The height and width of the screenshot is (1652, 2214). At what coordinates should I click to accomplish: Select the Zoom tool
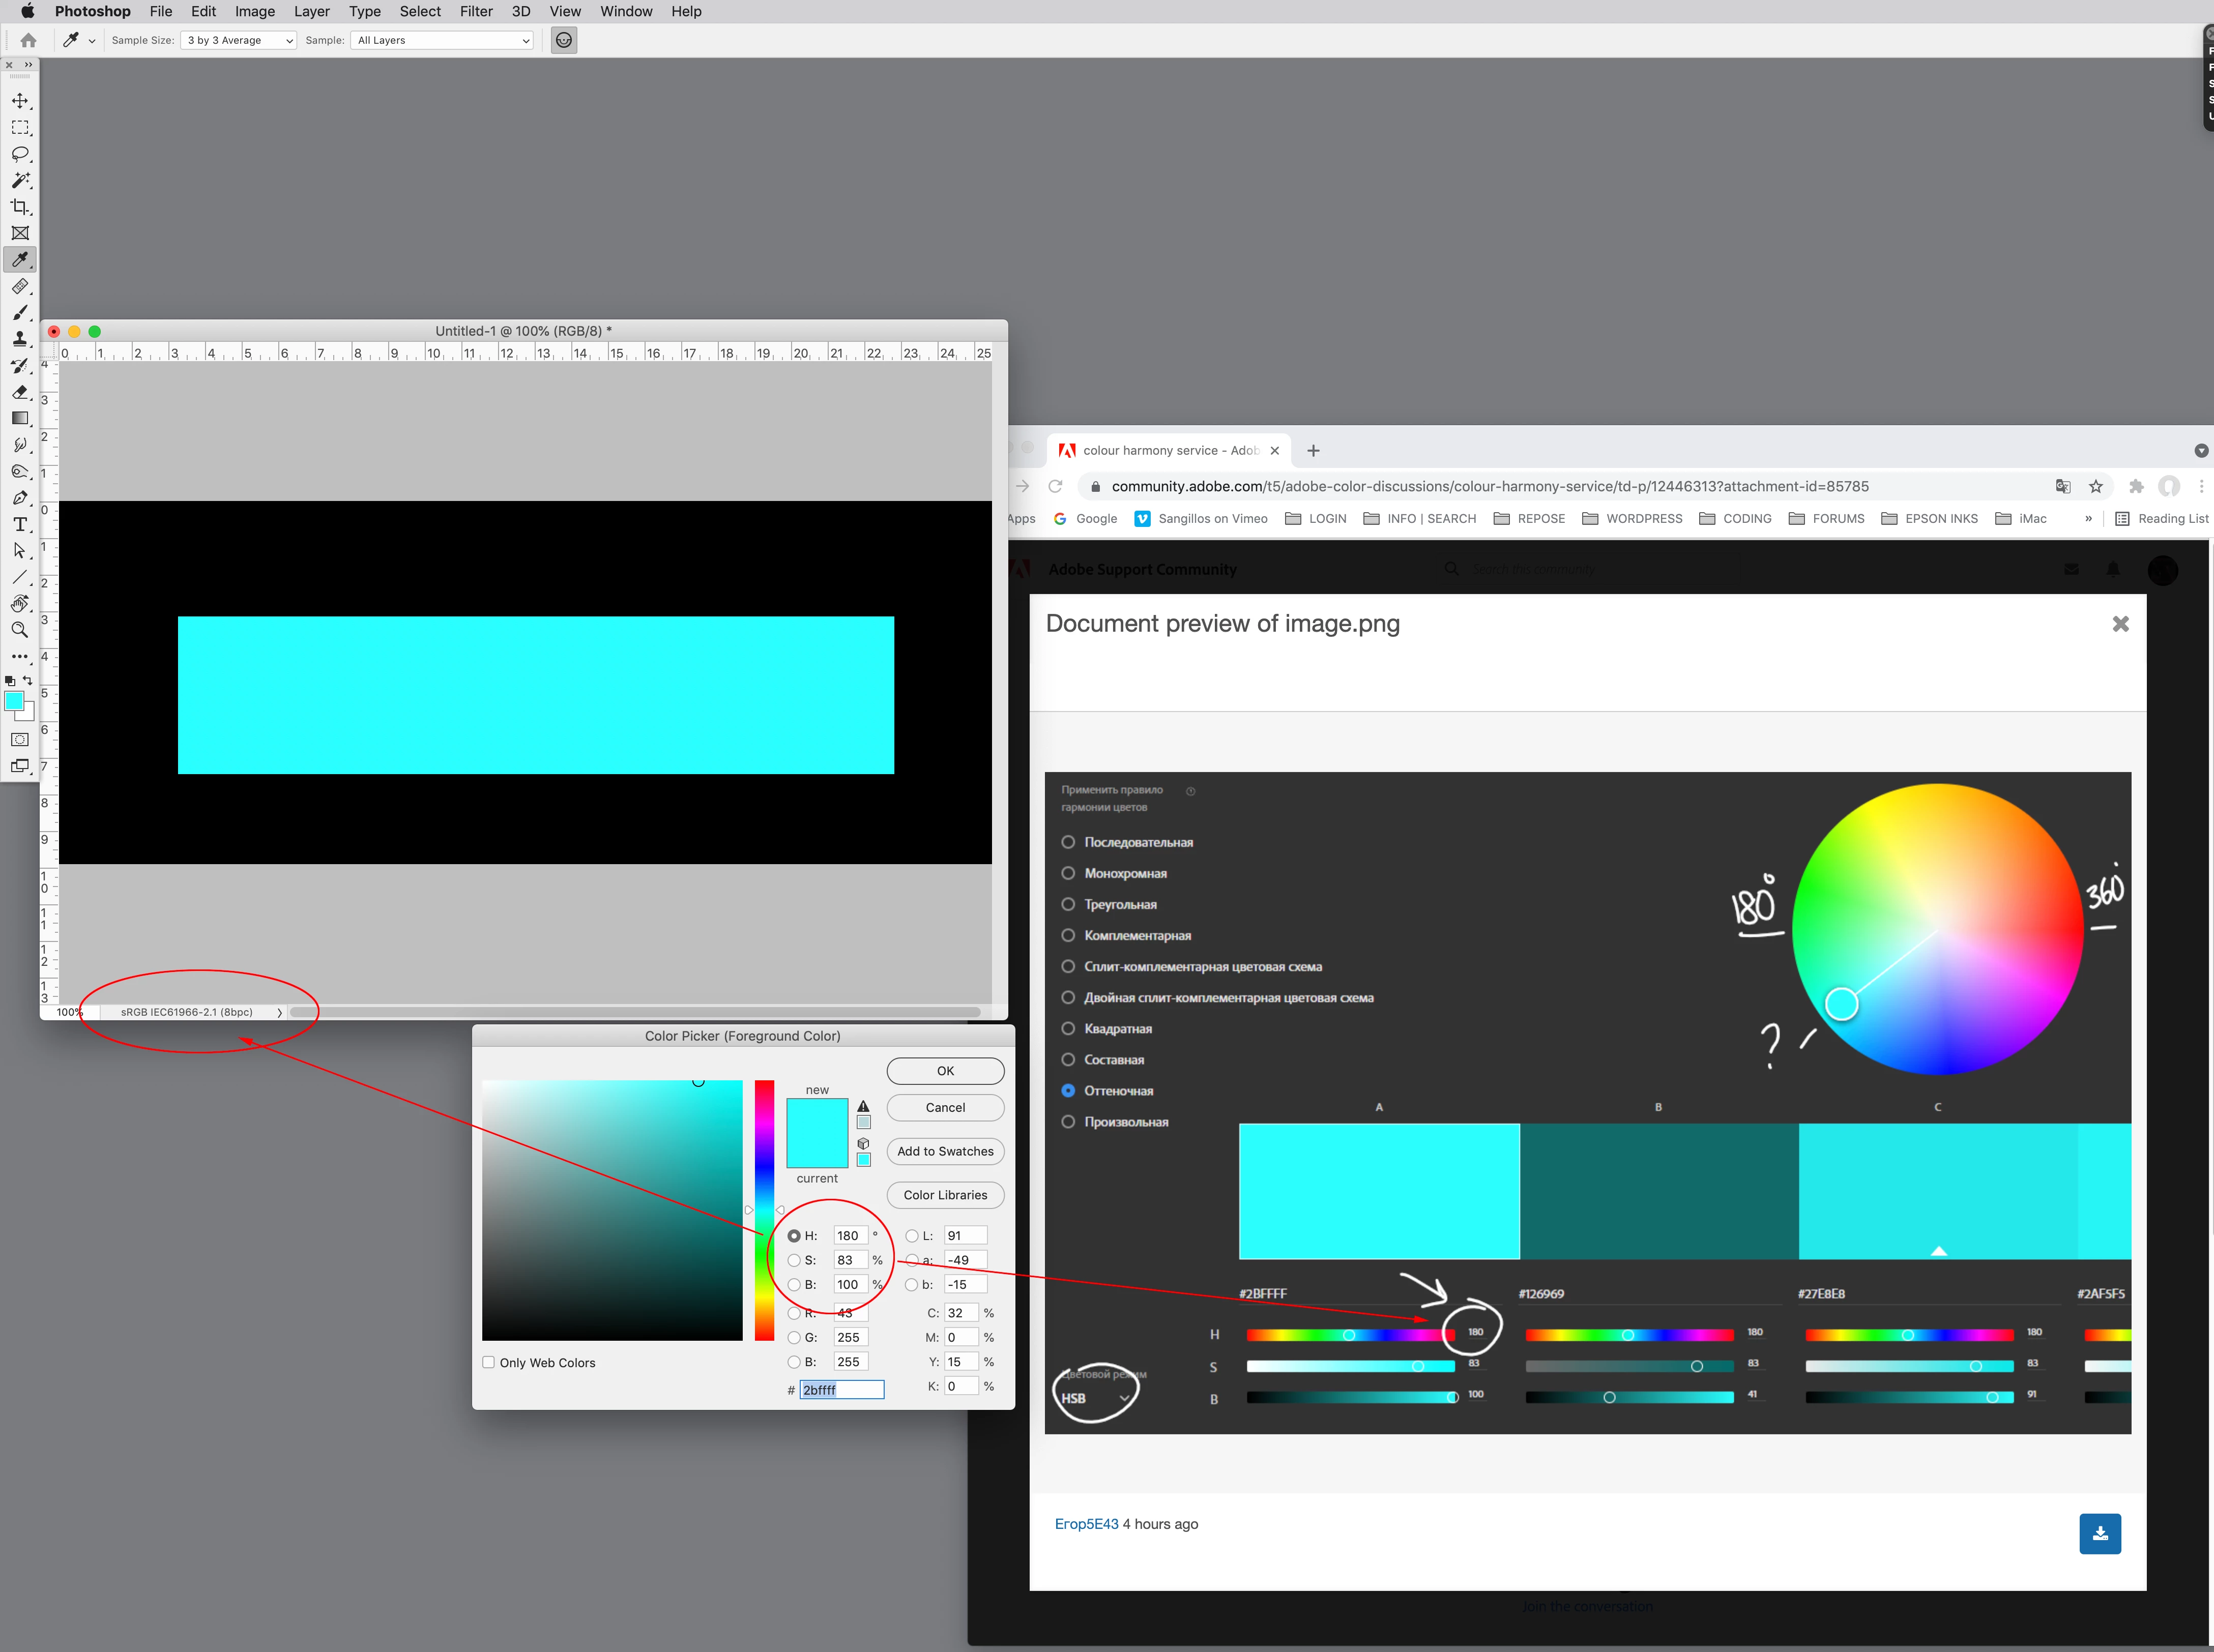tap(20, 630)
